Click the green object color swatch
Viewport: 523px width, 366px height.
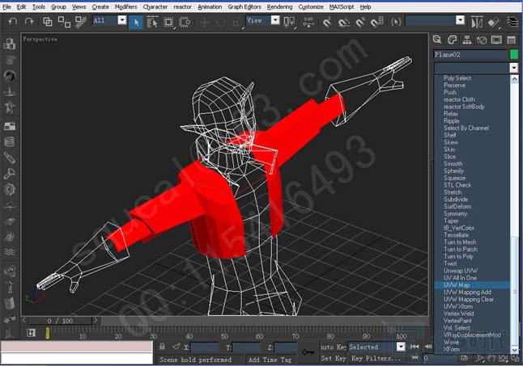pyautogui.click(x=514, y=54)
